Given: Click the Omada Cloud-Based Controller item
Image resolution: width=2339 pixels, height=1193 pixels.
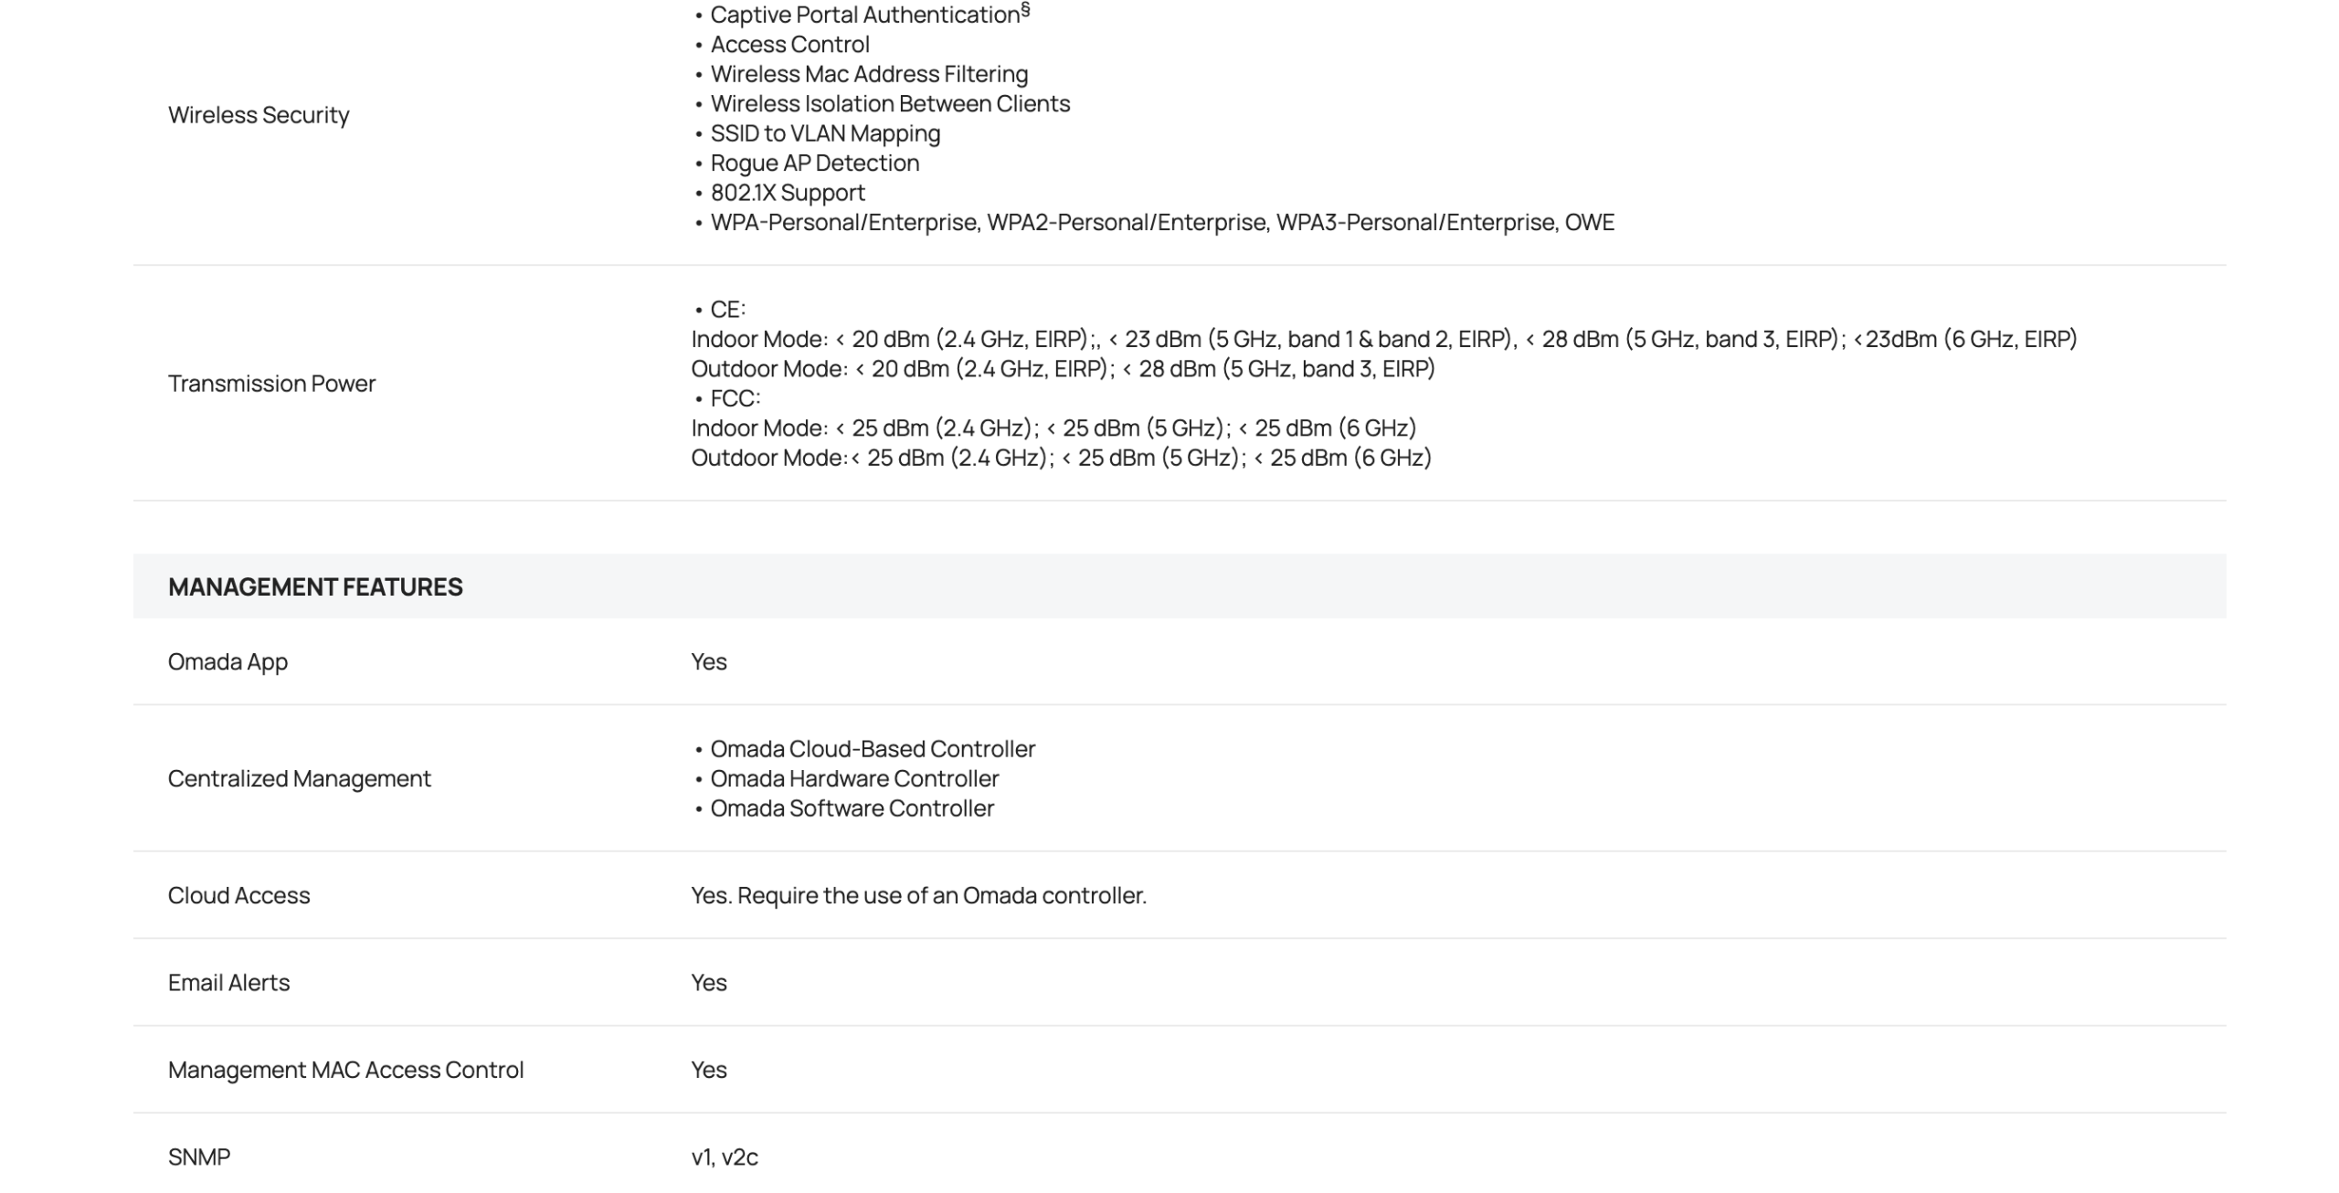Looking at the screenshot, I should pos(872,749).
